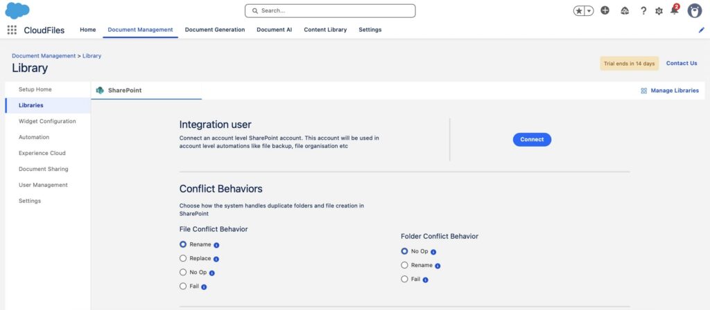Click the edit navigation pencil icon
This screenshot has height=310, width=710.
pos(702,30)
